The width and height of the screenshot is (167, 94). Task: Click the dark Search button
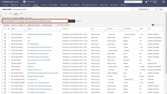pos(72,21)
